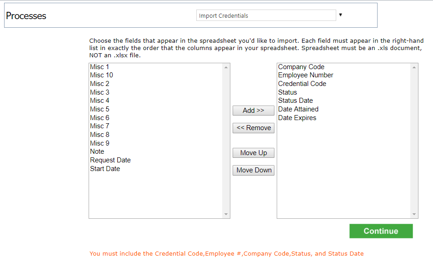The image size is (433, 262).
Task: Click the right list scroll down arrow
Action: click(x=414, y=214)
